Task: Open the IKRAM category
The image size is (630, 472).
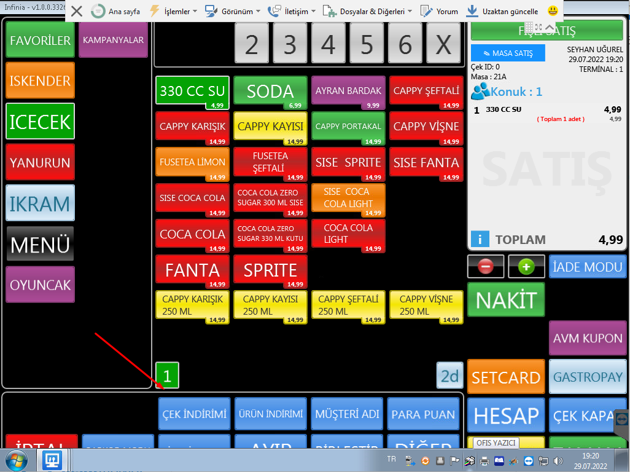Action: click(x=40, y=203)
